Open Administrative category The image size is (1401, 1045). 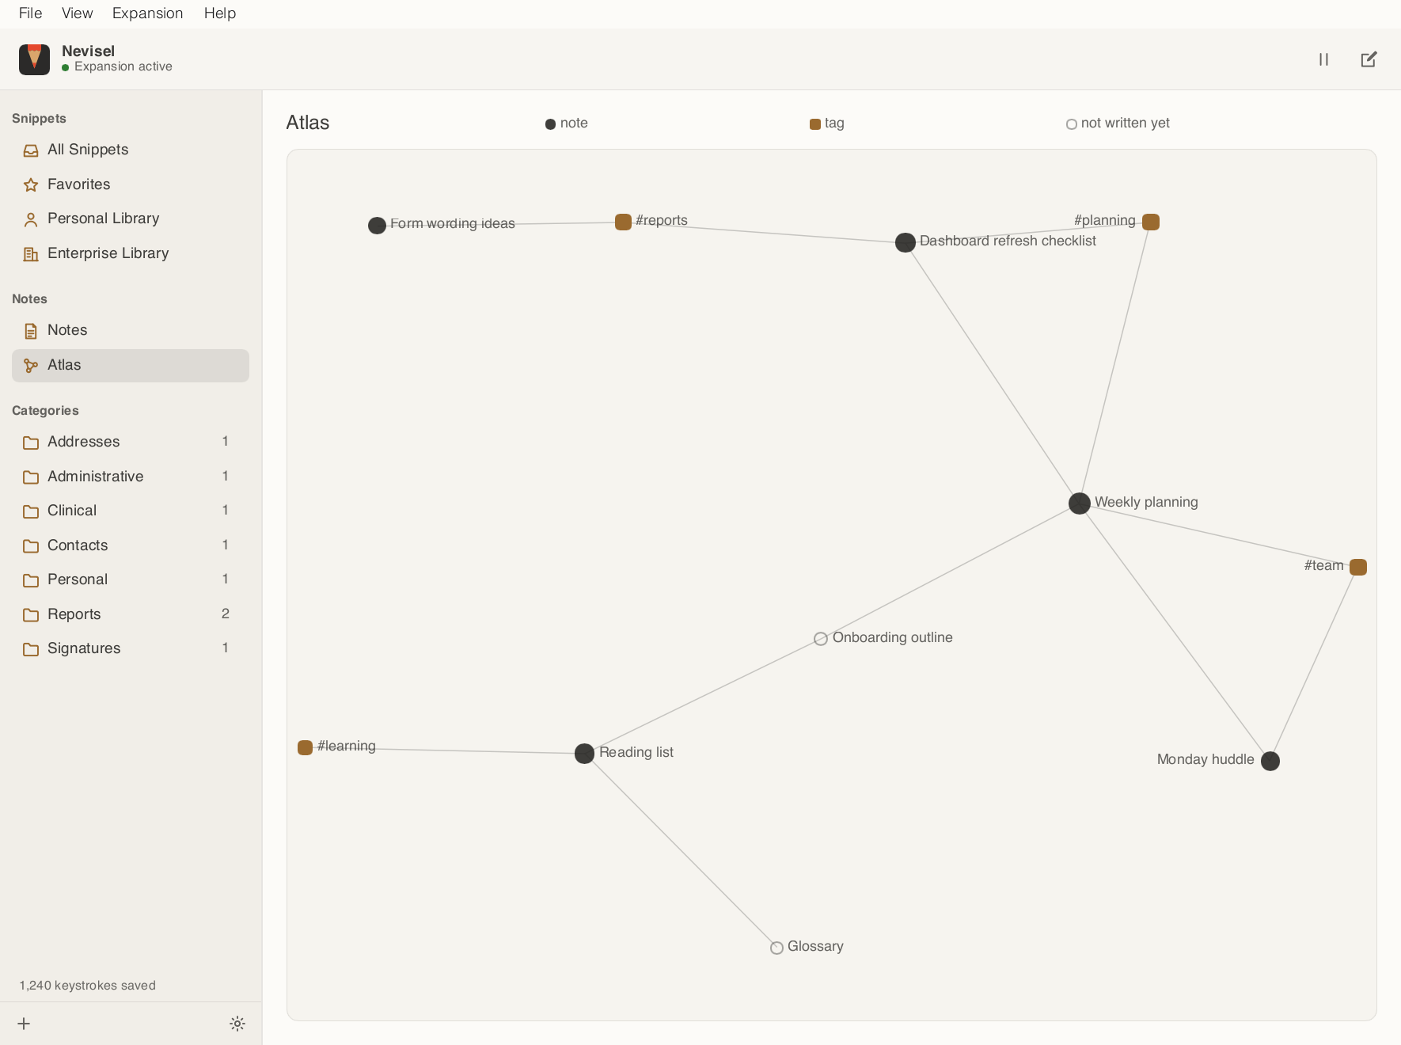(131, 477)
